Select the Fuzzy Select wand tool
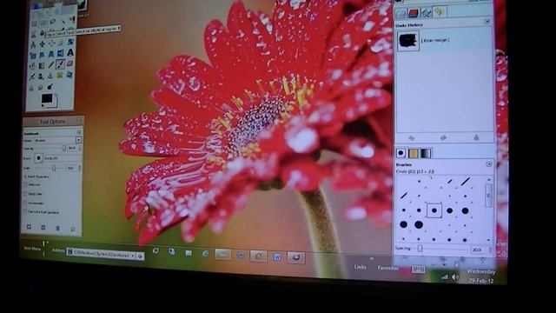The image size is (556, 313). click(x=63, y=22)
